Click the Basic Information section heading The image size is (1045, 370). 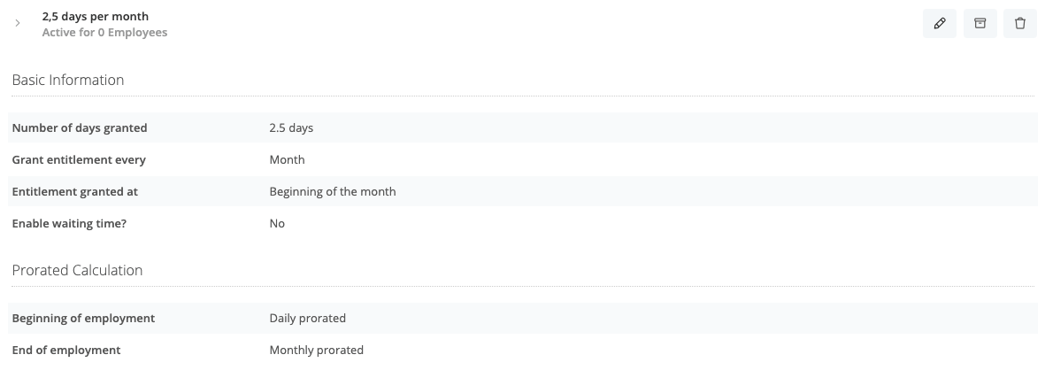coord(68,80)
